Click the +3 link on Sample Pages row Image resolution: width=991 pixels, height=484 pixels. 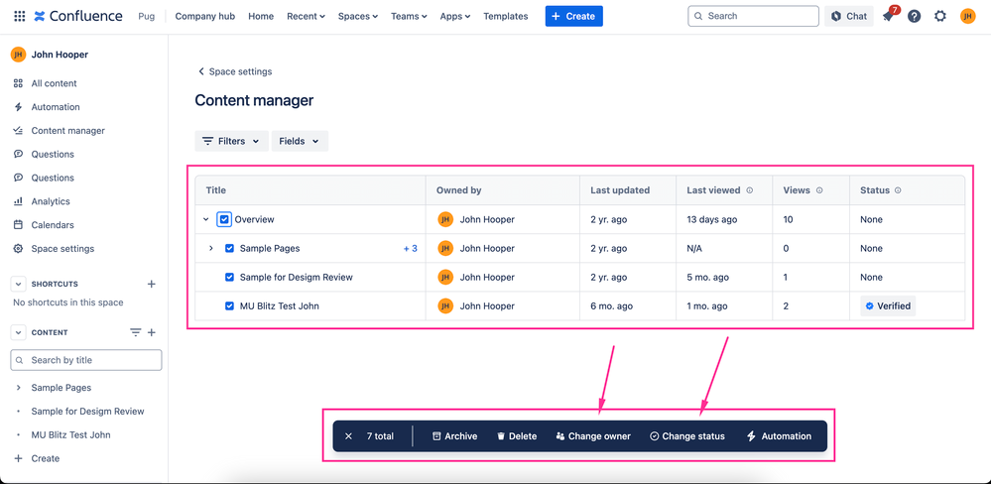[410, 248]
